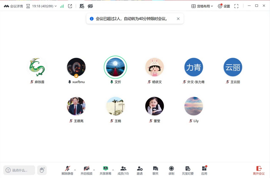Click the muted mic icon beside 王云丽

tap(227, 82)
